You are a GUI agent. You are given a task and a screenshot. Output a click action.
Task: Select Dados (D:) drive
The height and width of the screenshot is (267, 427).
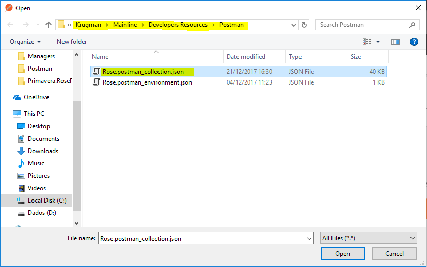[37, 213]
